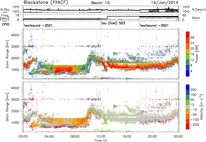Click the '12' tick on Power colorbar

point(192,60)
